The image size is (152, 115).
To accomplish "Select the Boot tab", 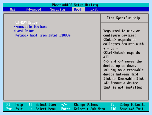I will click(78, 9).
